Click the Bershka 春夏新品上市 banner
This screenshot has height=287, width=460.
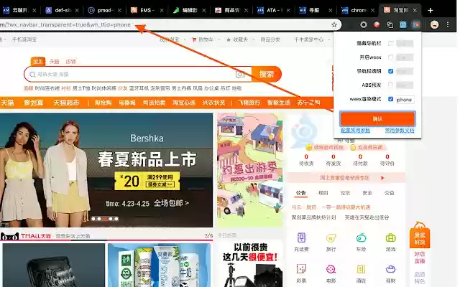[106, 170]
